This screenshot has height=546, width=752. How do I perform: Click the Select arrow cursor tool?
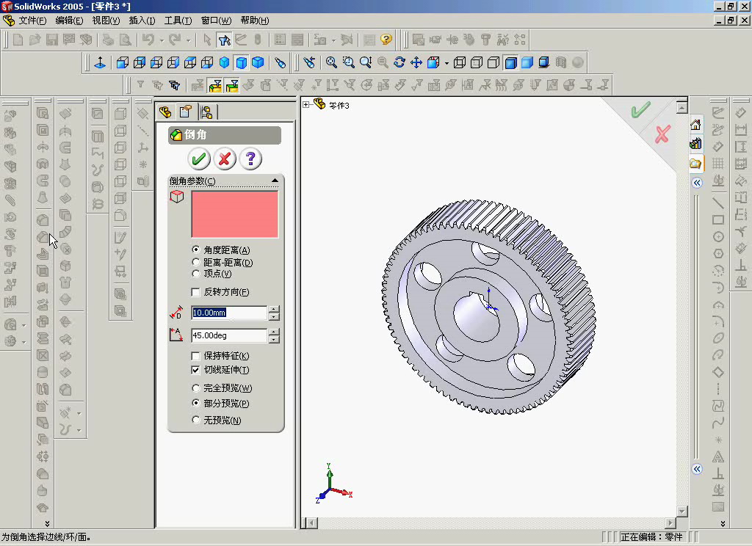[x=206, y=40]
